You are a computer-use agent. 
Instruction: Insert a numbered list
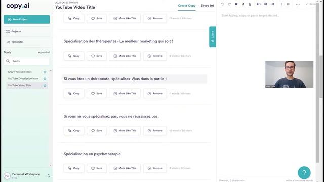coord(288,4)
